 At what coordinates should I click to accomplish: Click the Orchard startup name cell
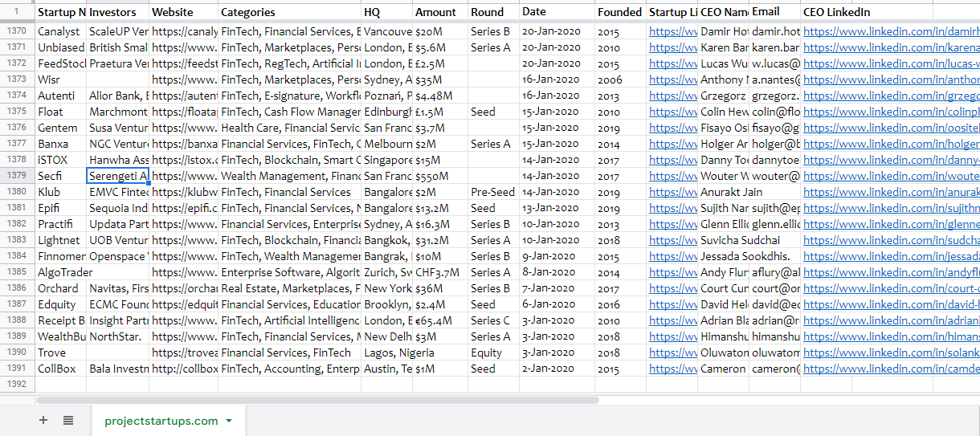click(x=60, y=288)
